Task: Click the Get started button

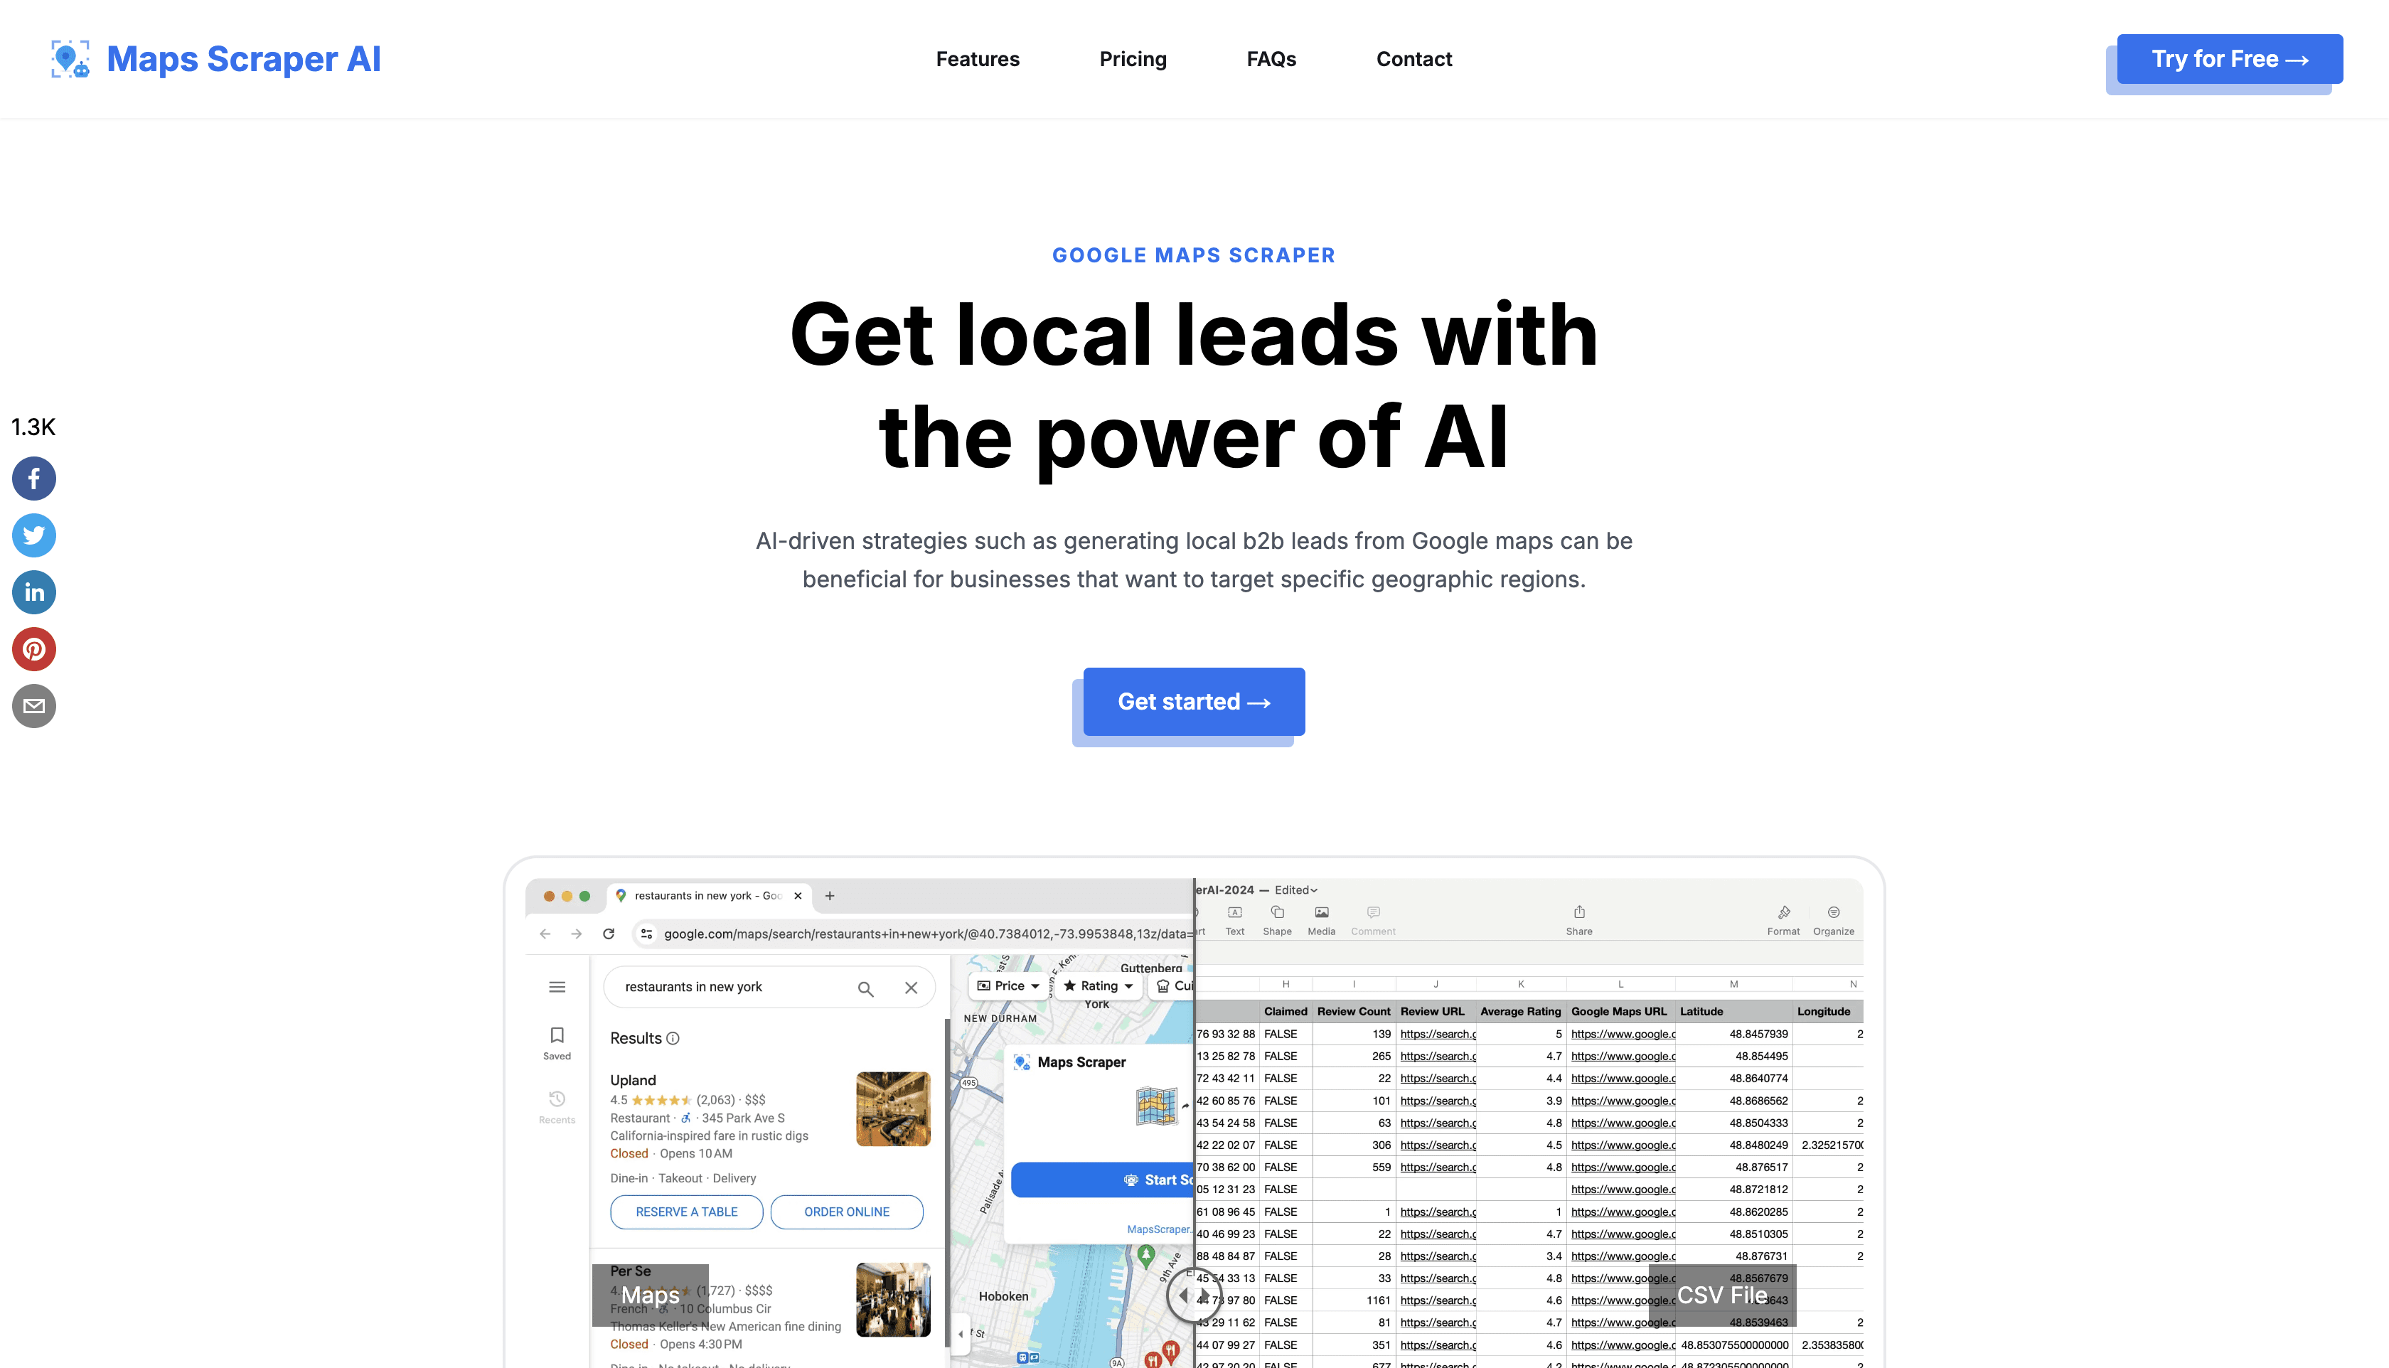Action: pyautogui.click(x=1193, y=702)
